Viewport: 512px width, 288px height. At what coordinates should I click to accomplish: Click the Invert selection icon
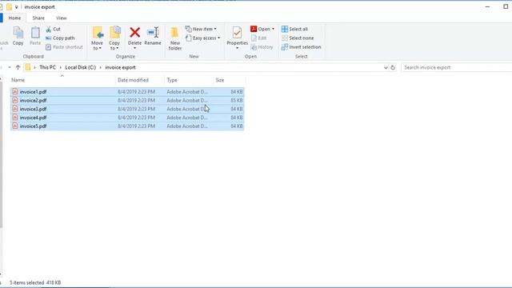pyautogui.click(x=285, y=47)
